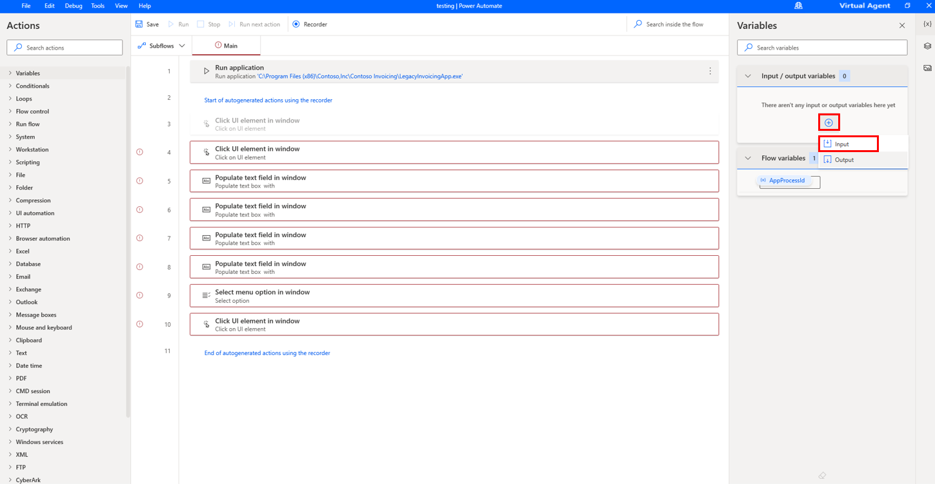Select the AppProcessId flow variable
The width and height of the screenshot is (935, 484).
tap(788, 181)
